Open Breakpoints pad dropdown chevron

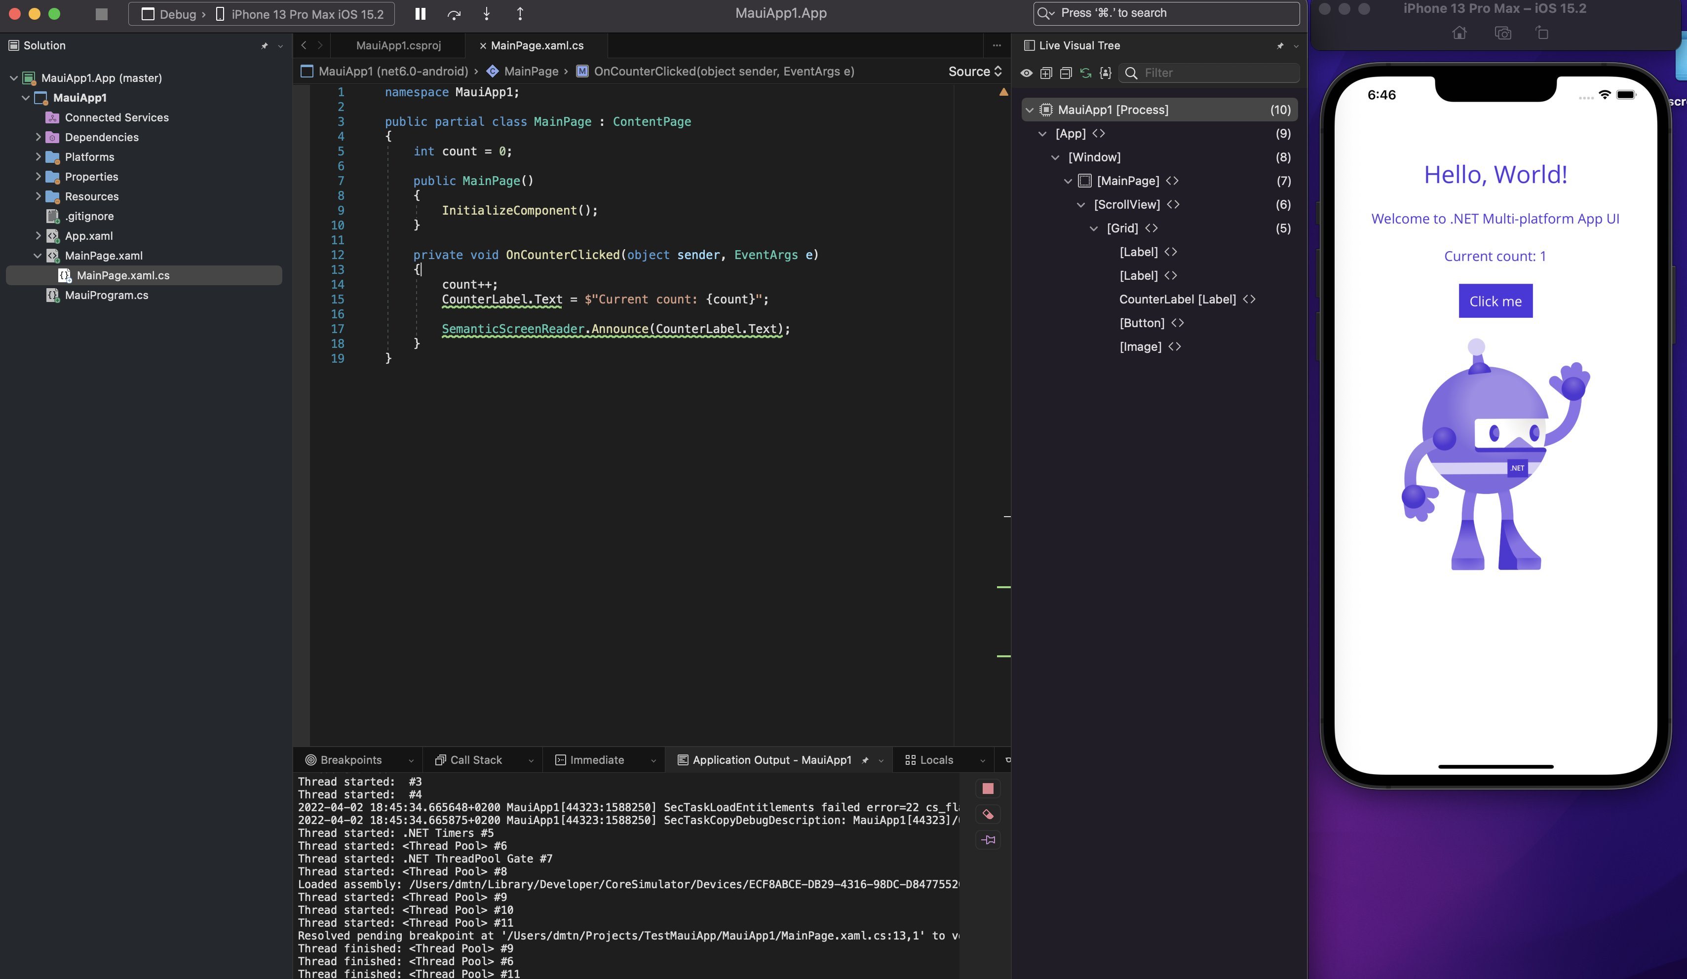pos(411,761)
